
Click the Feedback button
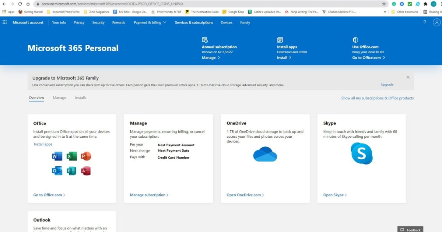click(410, 230)
